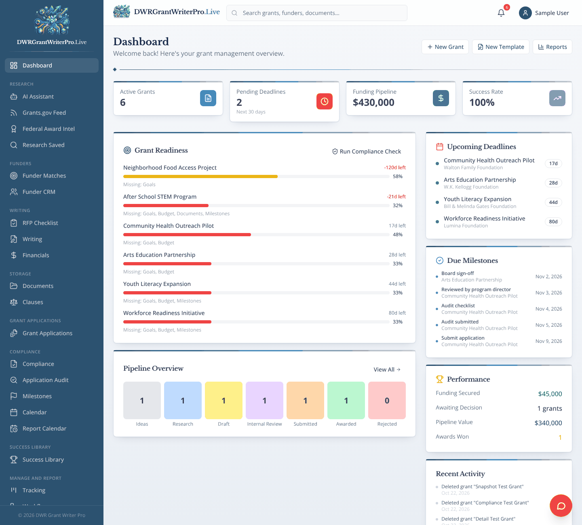Screen dimensions: 582x525
Task: Click the search grants input field
Action: (x=317, y=13)
